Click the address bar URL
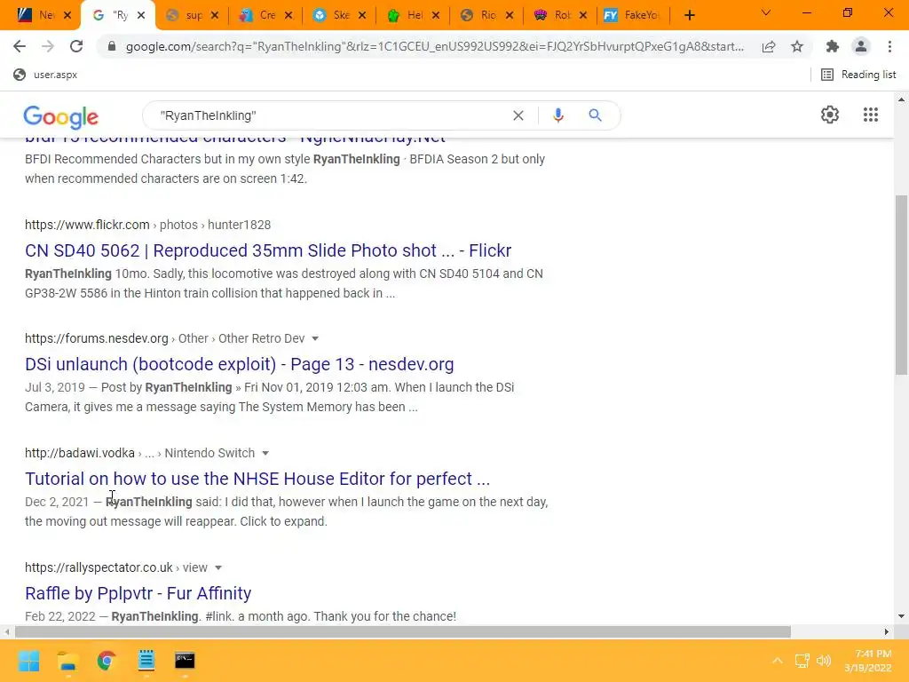Viewport: 909px width, 682px height. pyautogui.click(x=435, y=46)
